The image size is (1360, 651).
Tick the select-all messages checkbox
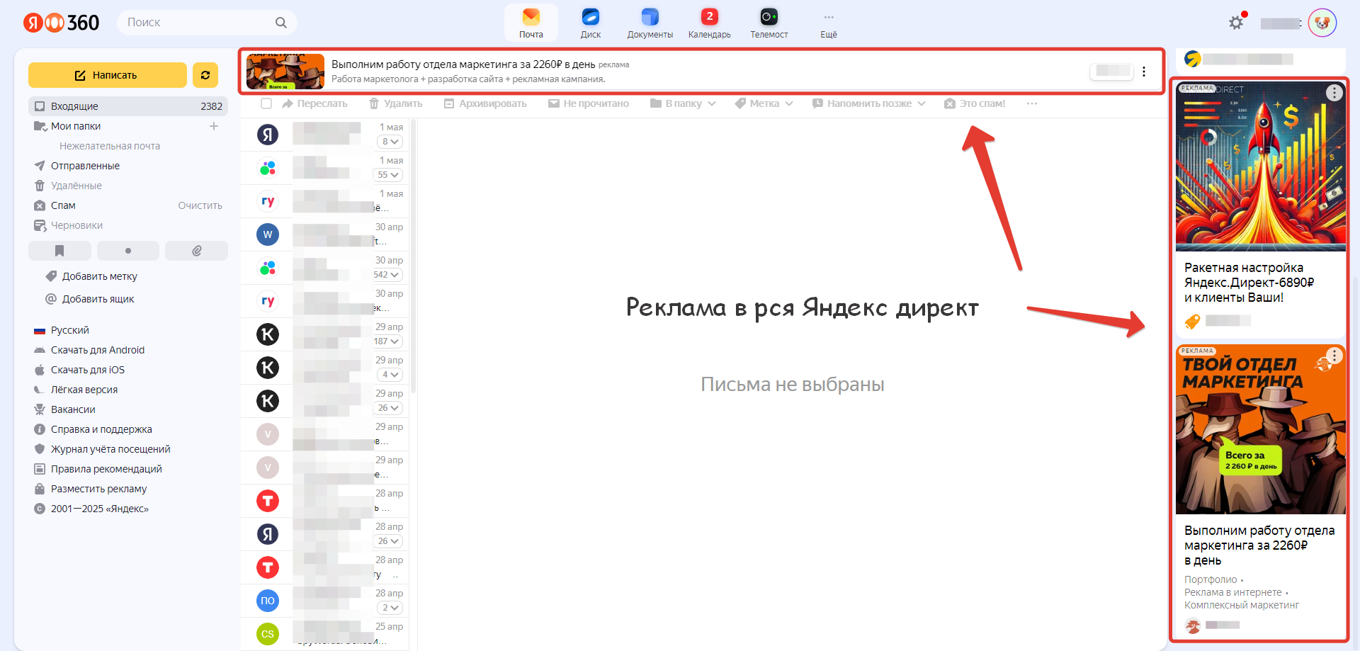tap(266, 103)
